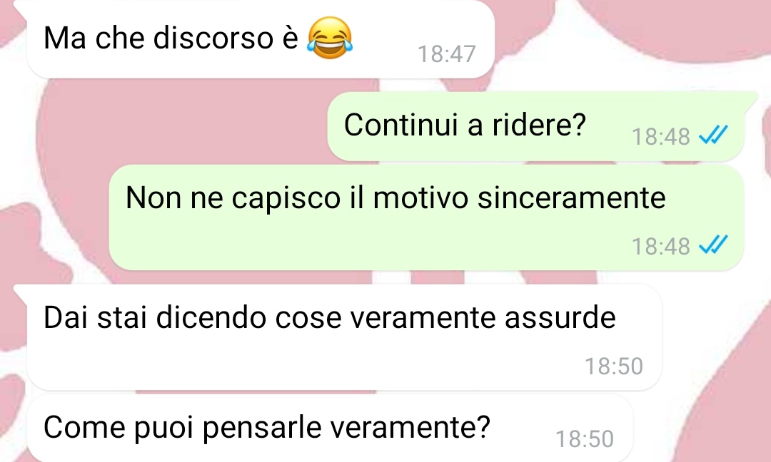Click the word "discorso" in the top message
This screenshot has height=462, width=771.
pos(213,37)
